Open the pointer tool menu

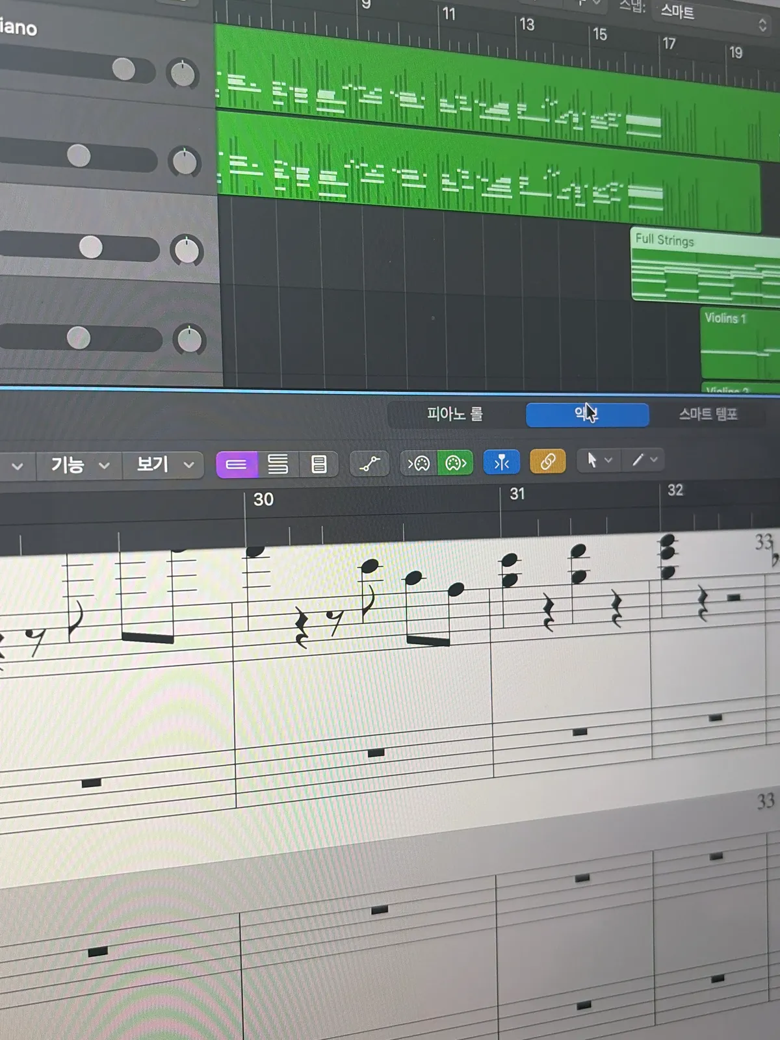[x=599, y=460]
